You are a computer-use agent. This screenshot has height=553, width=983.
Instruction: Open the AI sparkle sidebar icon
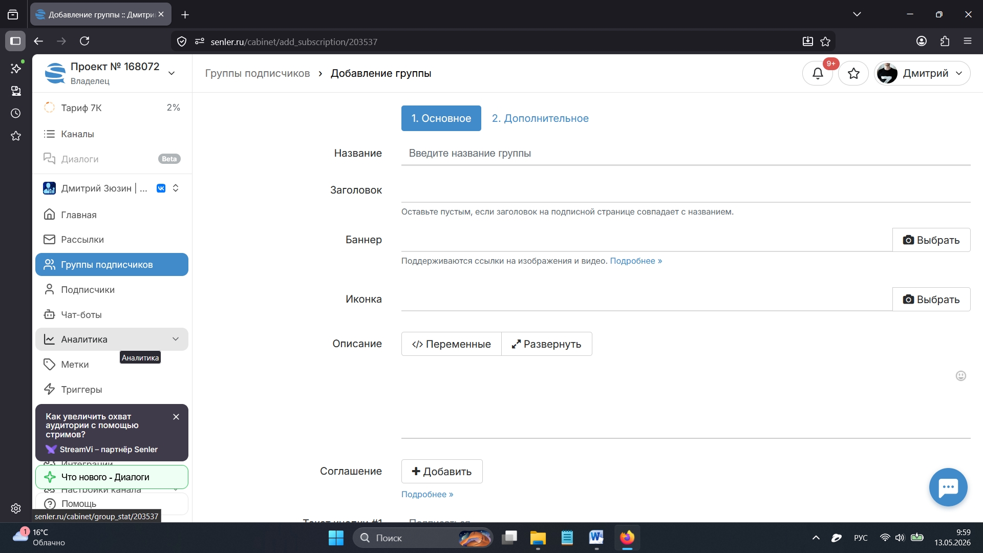[x=16, y=68]
